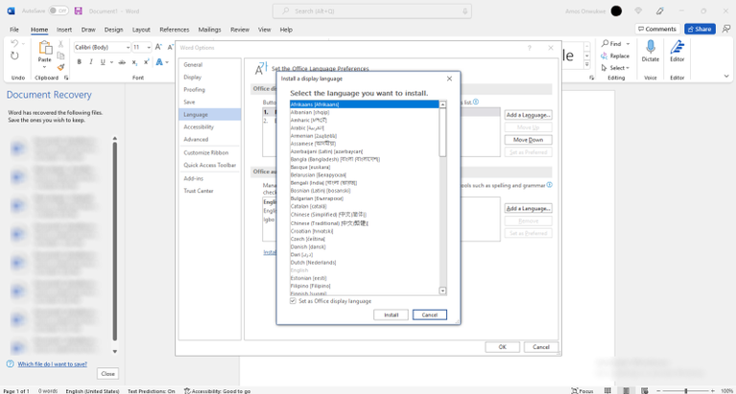Switch to the Insert tab

[x=64, y=30]
